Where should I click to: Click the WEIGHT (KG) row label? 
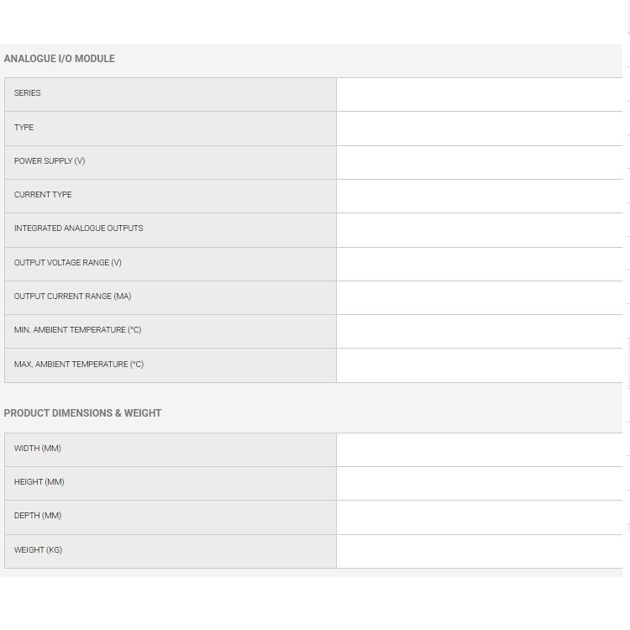[38, 549]
